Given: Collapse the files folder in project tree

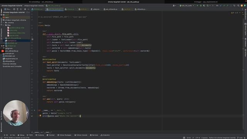Looking at the screenshot, I should coord(3,25).
